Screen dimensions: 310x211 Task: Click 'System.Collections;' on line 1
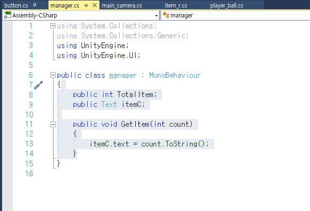(x=119, y=26)
